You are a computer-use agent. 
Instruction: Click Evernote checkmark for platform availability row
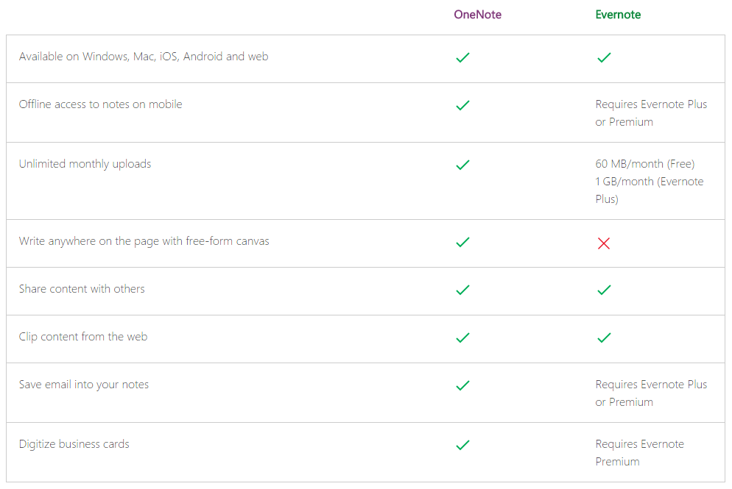coord(604,57)
